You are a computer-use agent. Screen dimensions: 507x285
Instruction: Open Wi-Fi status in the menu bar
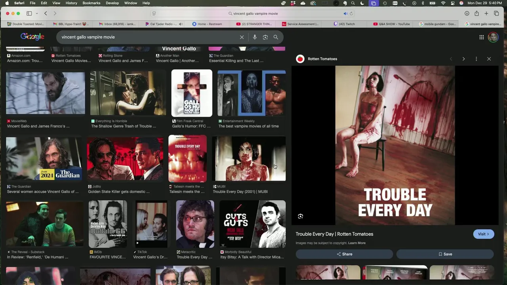443,3
